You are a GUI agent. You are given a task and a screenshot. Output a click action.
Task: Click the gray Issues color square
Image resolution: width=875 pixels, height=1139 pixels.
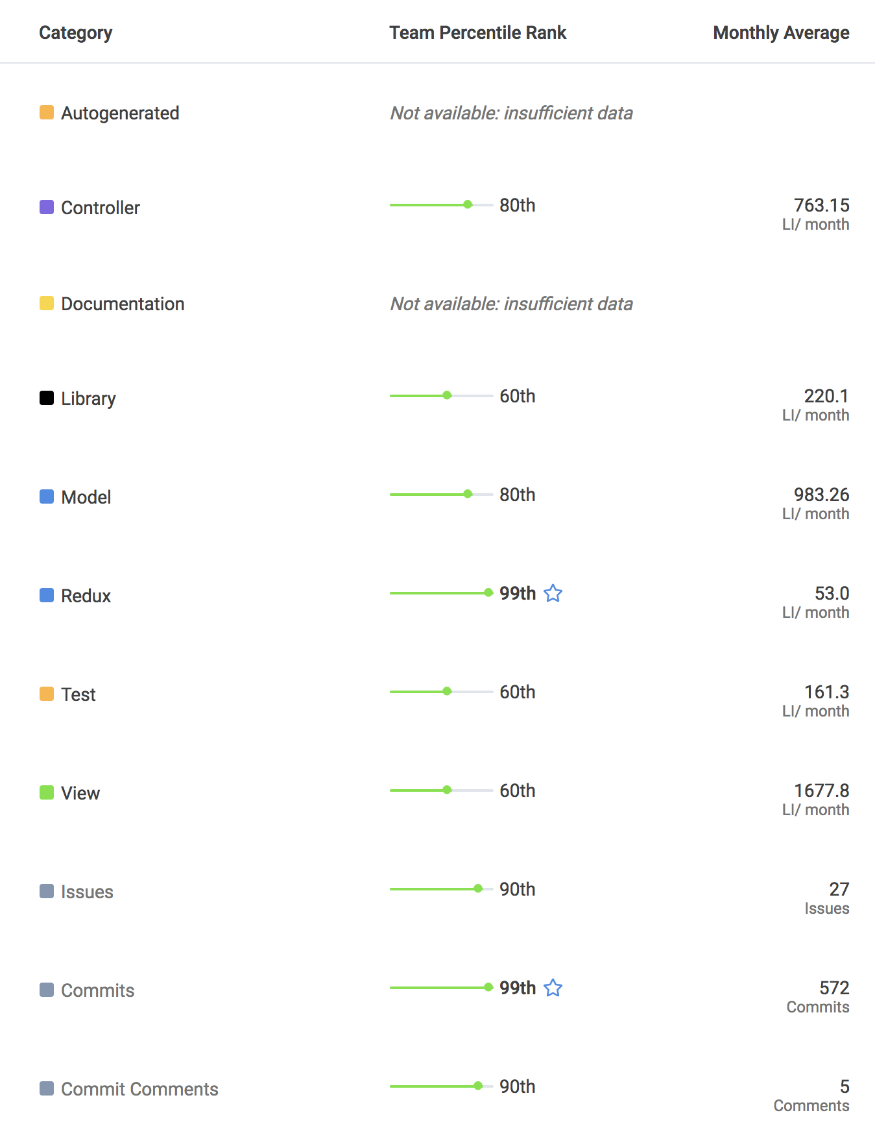pyautogui.click(x=47, y=891)
